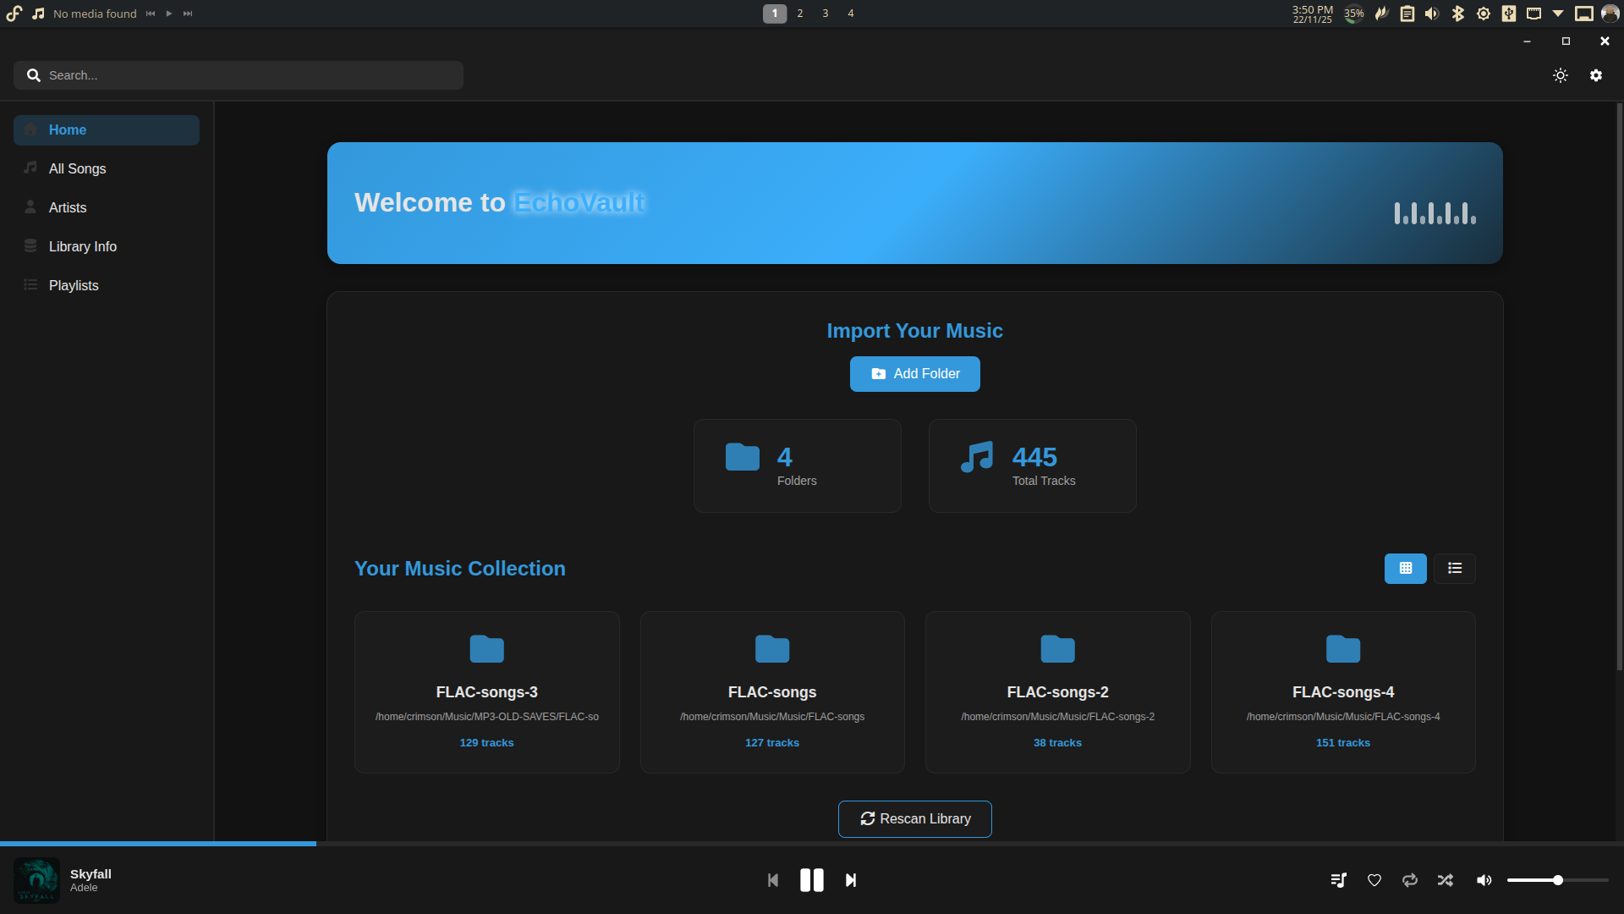
Task: Skip to the next track
Action: [851, 880]
